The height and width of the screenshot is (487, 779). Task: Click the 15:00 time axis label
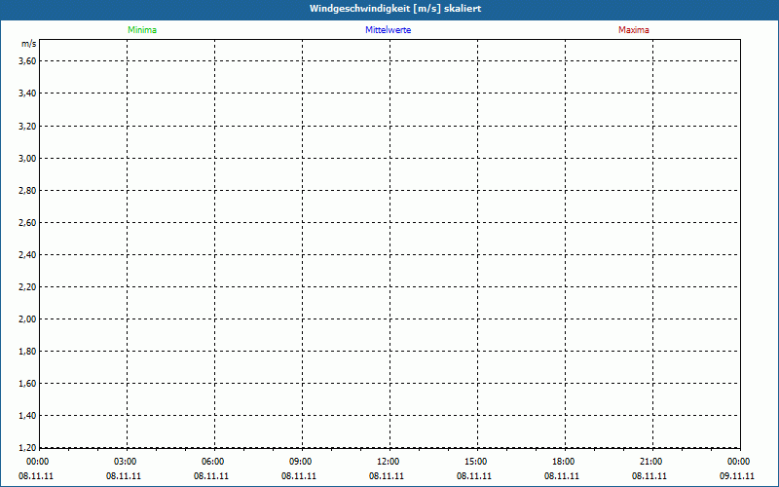point(476,462)
